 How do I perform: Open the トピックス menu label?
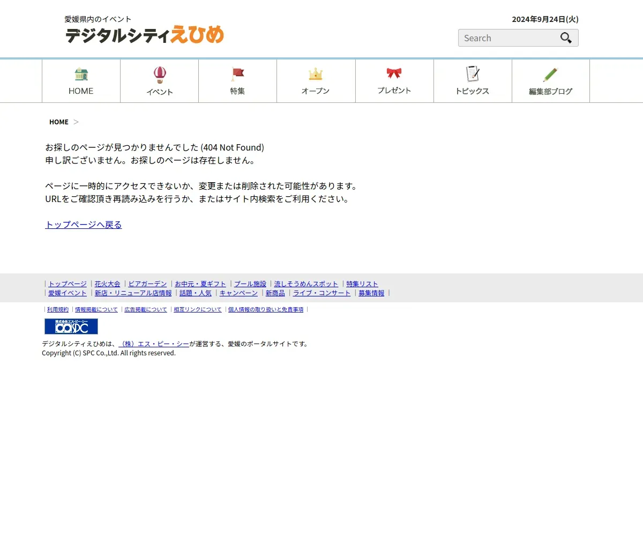[x=472, y=91]
